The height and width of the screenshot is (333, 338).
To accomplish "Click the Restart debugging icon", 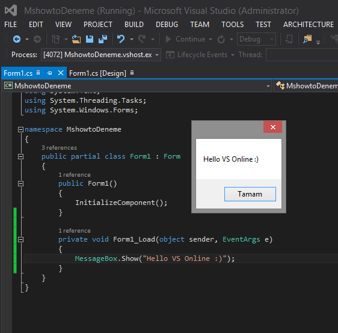I will (x=221, y=39).
